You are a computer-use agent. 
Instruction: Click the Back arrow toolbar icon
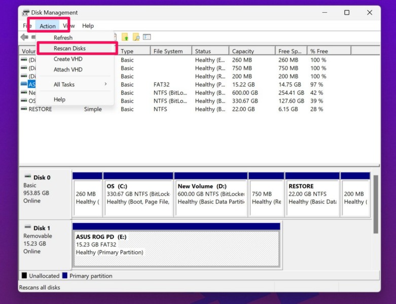pos(24,37)
